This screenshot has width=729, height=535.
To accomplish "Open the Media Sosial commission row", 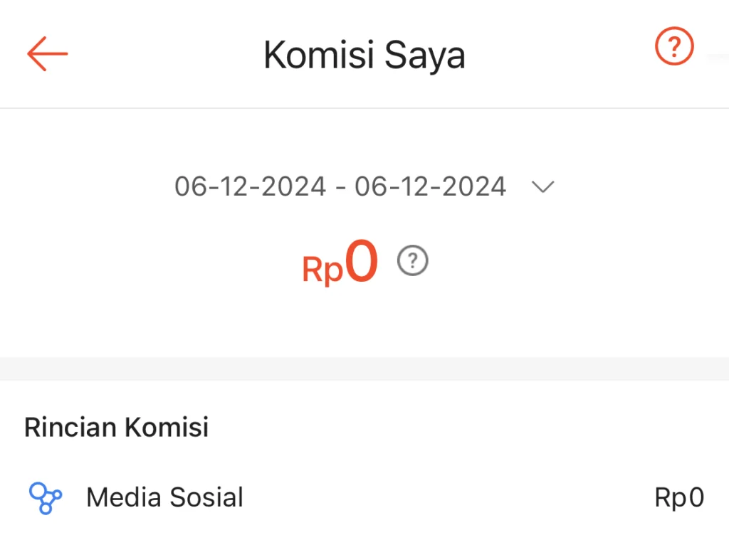I will pos(364,497).
